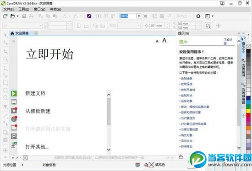Open the Options gear icon
The width and height of the screenshot is (252, 171).
point(198,16)
